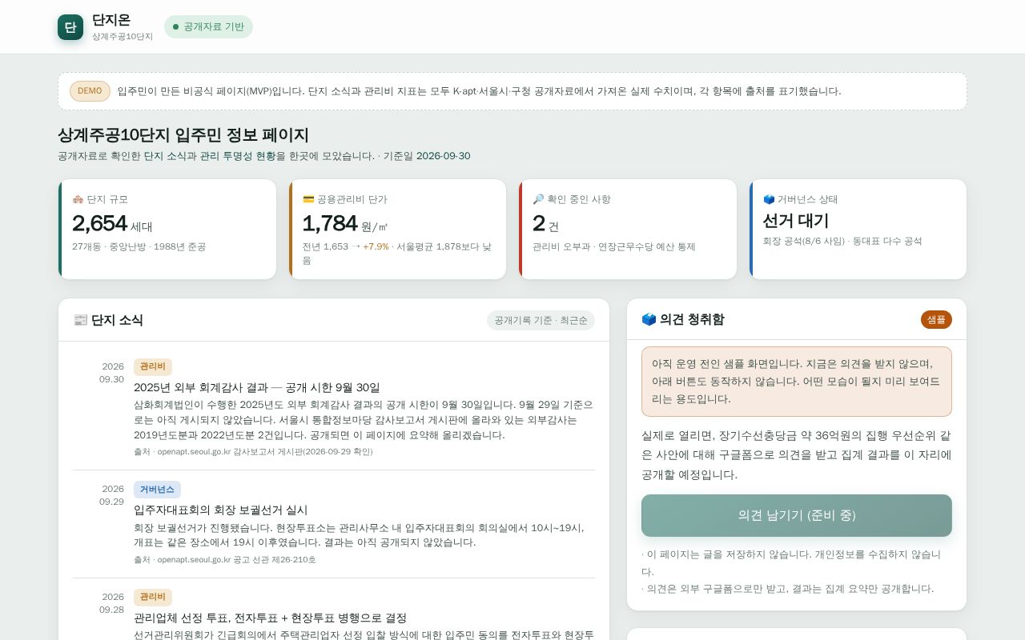1025x640 pixels.
Task: Click the ballot box icon in 거버넌스 상태
Action: click(x=769, y=199)
